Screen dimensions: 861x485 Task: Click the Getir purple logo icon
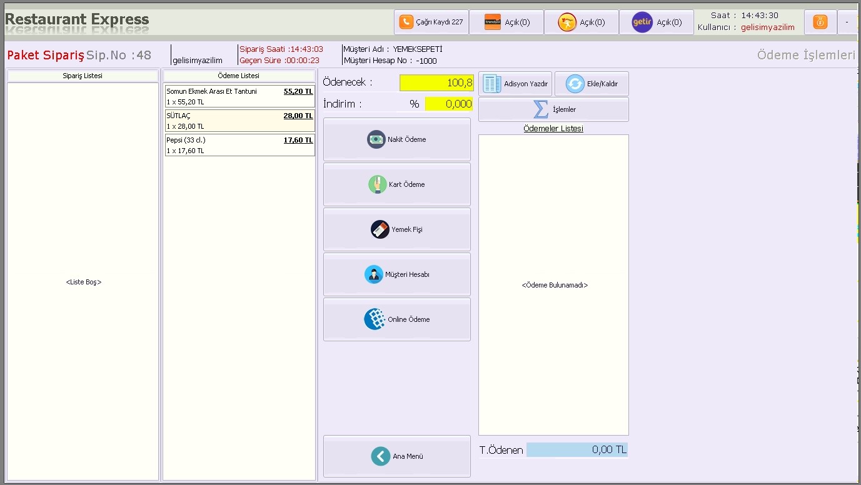642,22
